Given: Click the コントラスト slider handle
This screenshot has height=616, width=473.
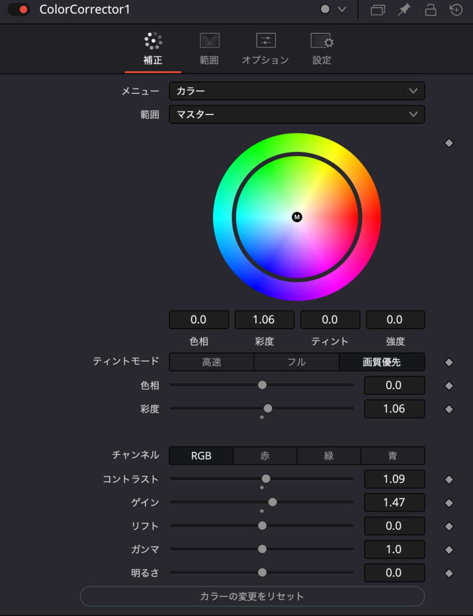Looking at the screenshot, I should pyautogui.click(x=266, y=479).
